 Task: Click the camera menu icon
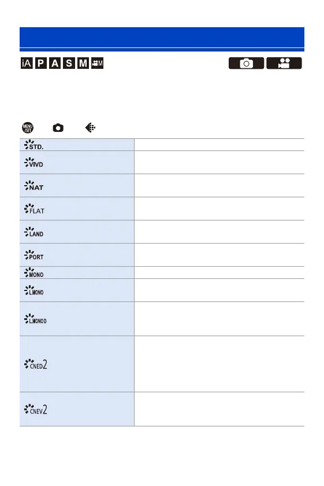pyautogui.click(x=58, y=128)
